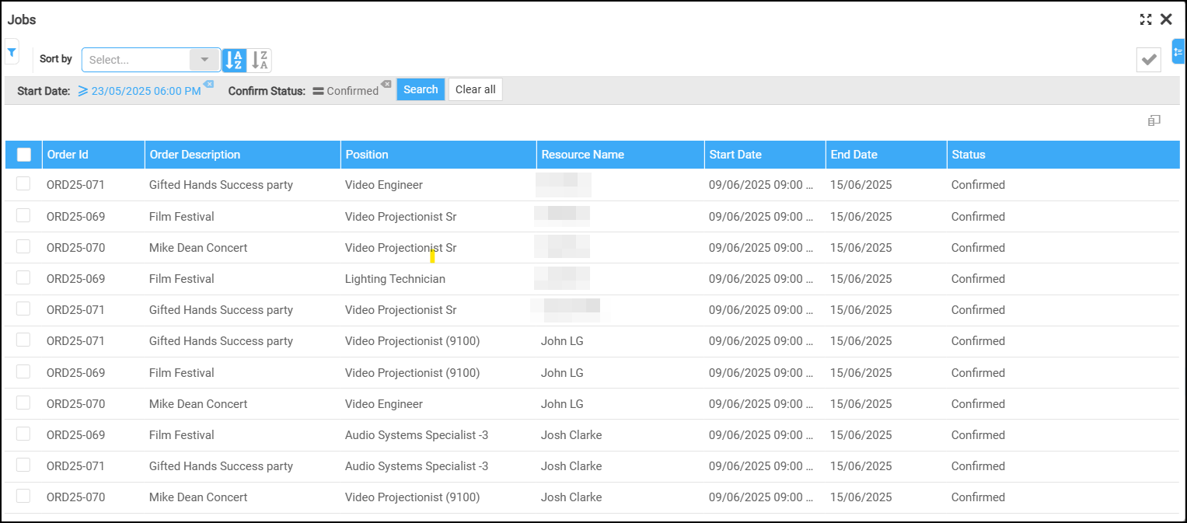
Task: Open the Sort by dropdown arrow
Action: click(x=204, y=60)
